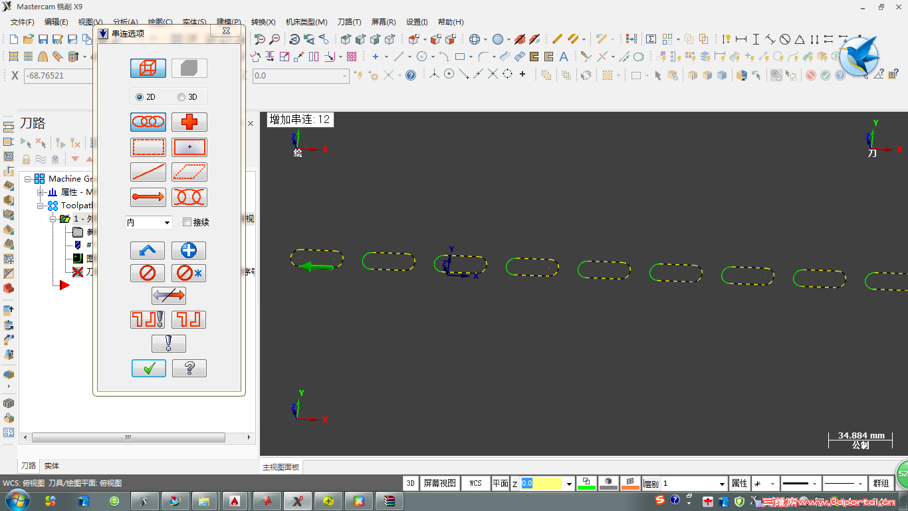Open chaining Options exclamation button
908x511 pixels.
(x=169, y=343)
